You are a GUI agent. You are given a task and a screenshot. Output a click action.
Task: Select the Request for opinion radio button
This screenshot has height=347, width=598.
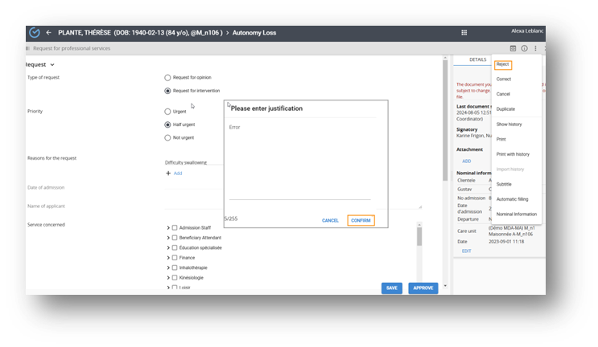pos(167,78)
